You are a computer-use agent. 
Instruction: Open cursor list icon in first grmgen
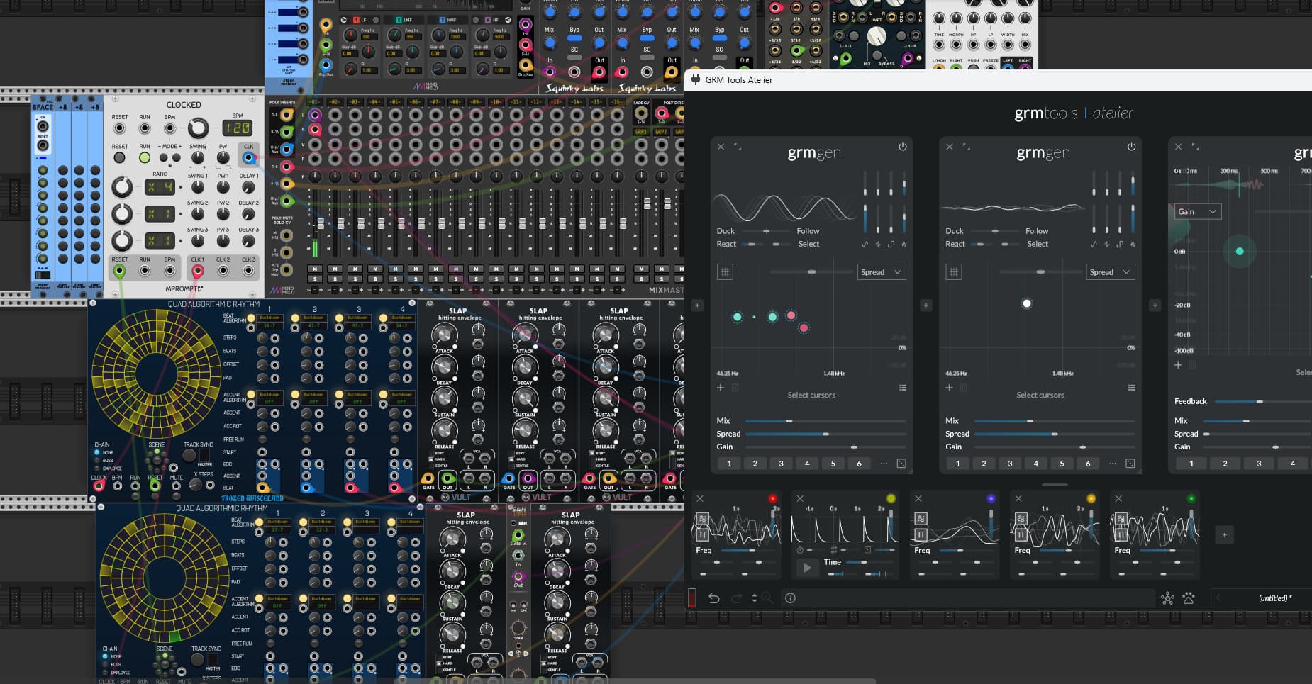pos(902,388)
